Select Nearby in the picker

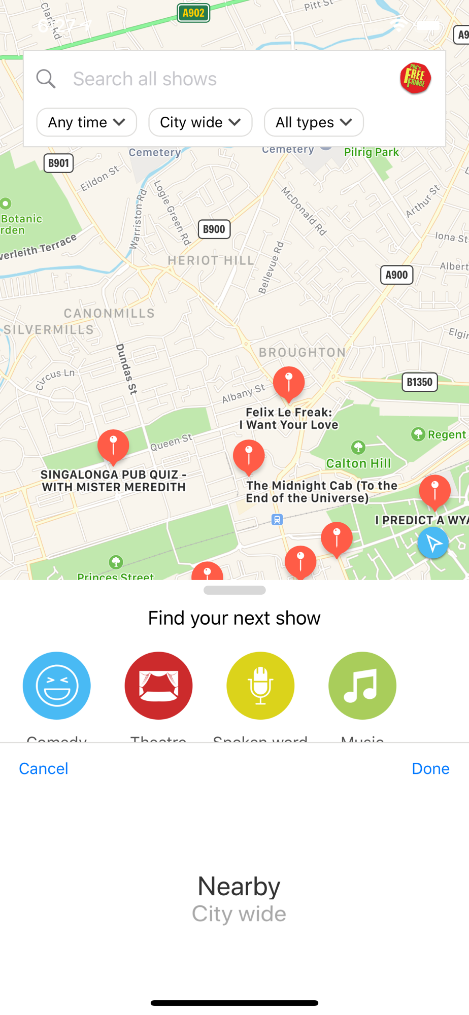[239, 886]
